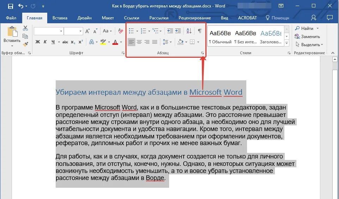
Task: Toggle paragraph marks ¶ display
Action: coord(200,31)
